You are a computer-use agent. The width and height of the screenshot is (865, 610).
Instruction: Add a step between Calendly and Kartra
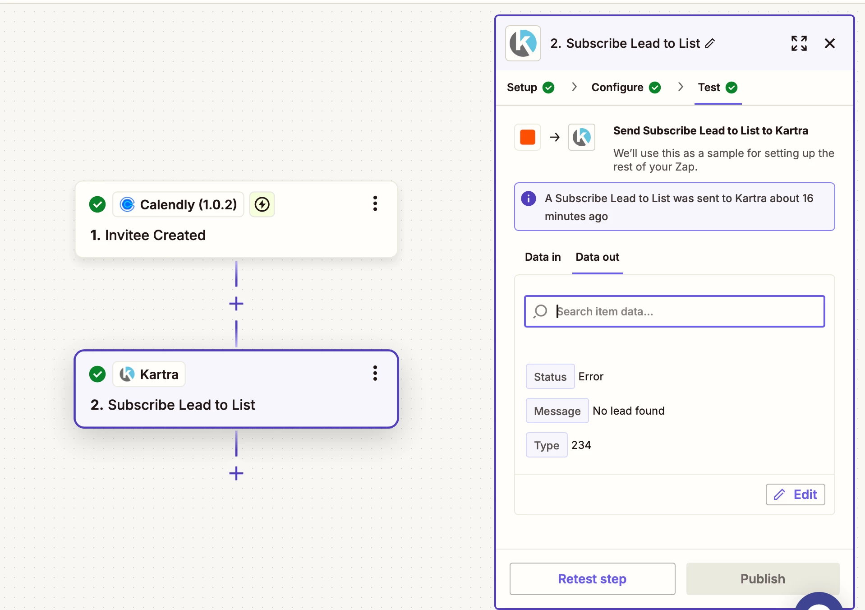point(236,304)
